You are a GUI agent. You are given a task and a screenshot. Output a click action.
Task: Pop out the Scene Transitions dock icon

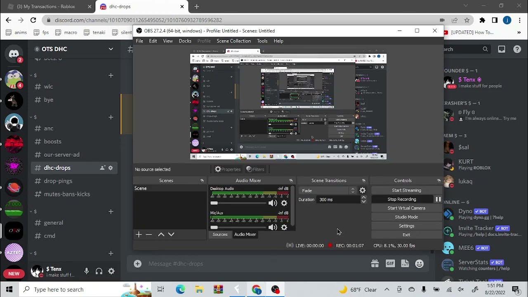click(x=363, y=181)
